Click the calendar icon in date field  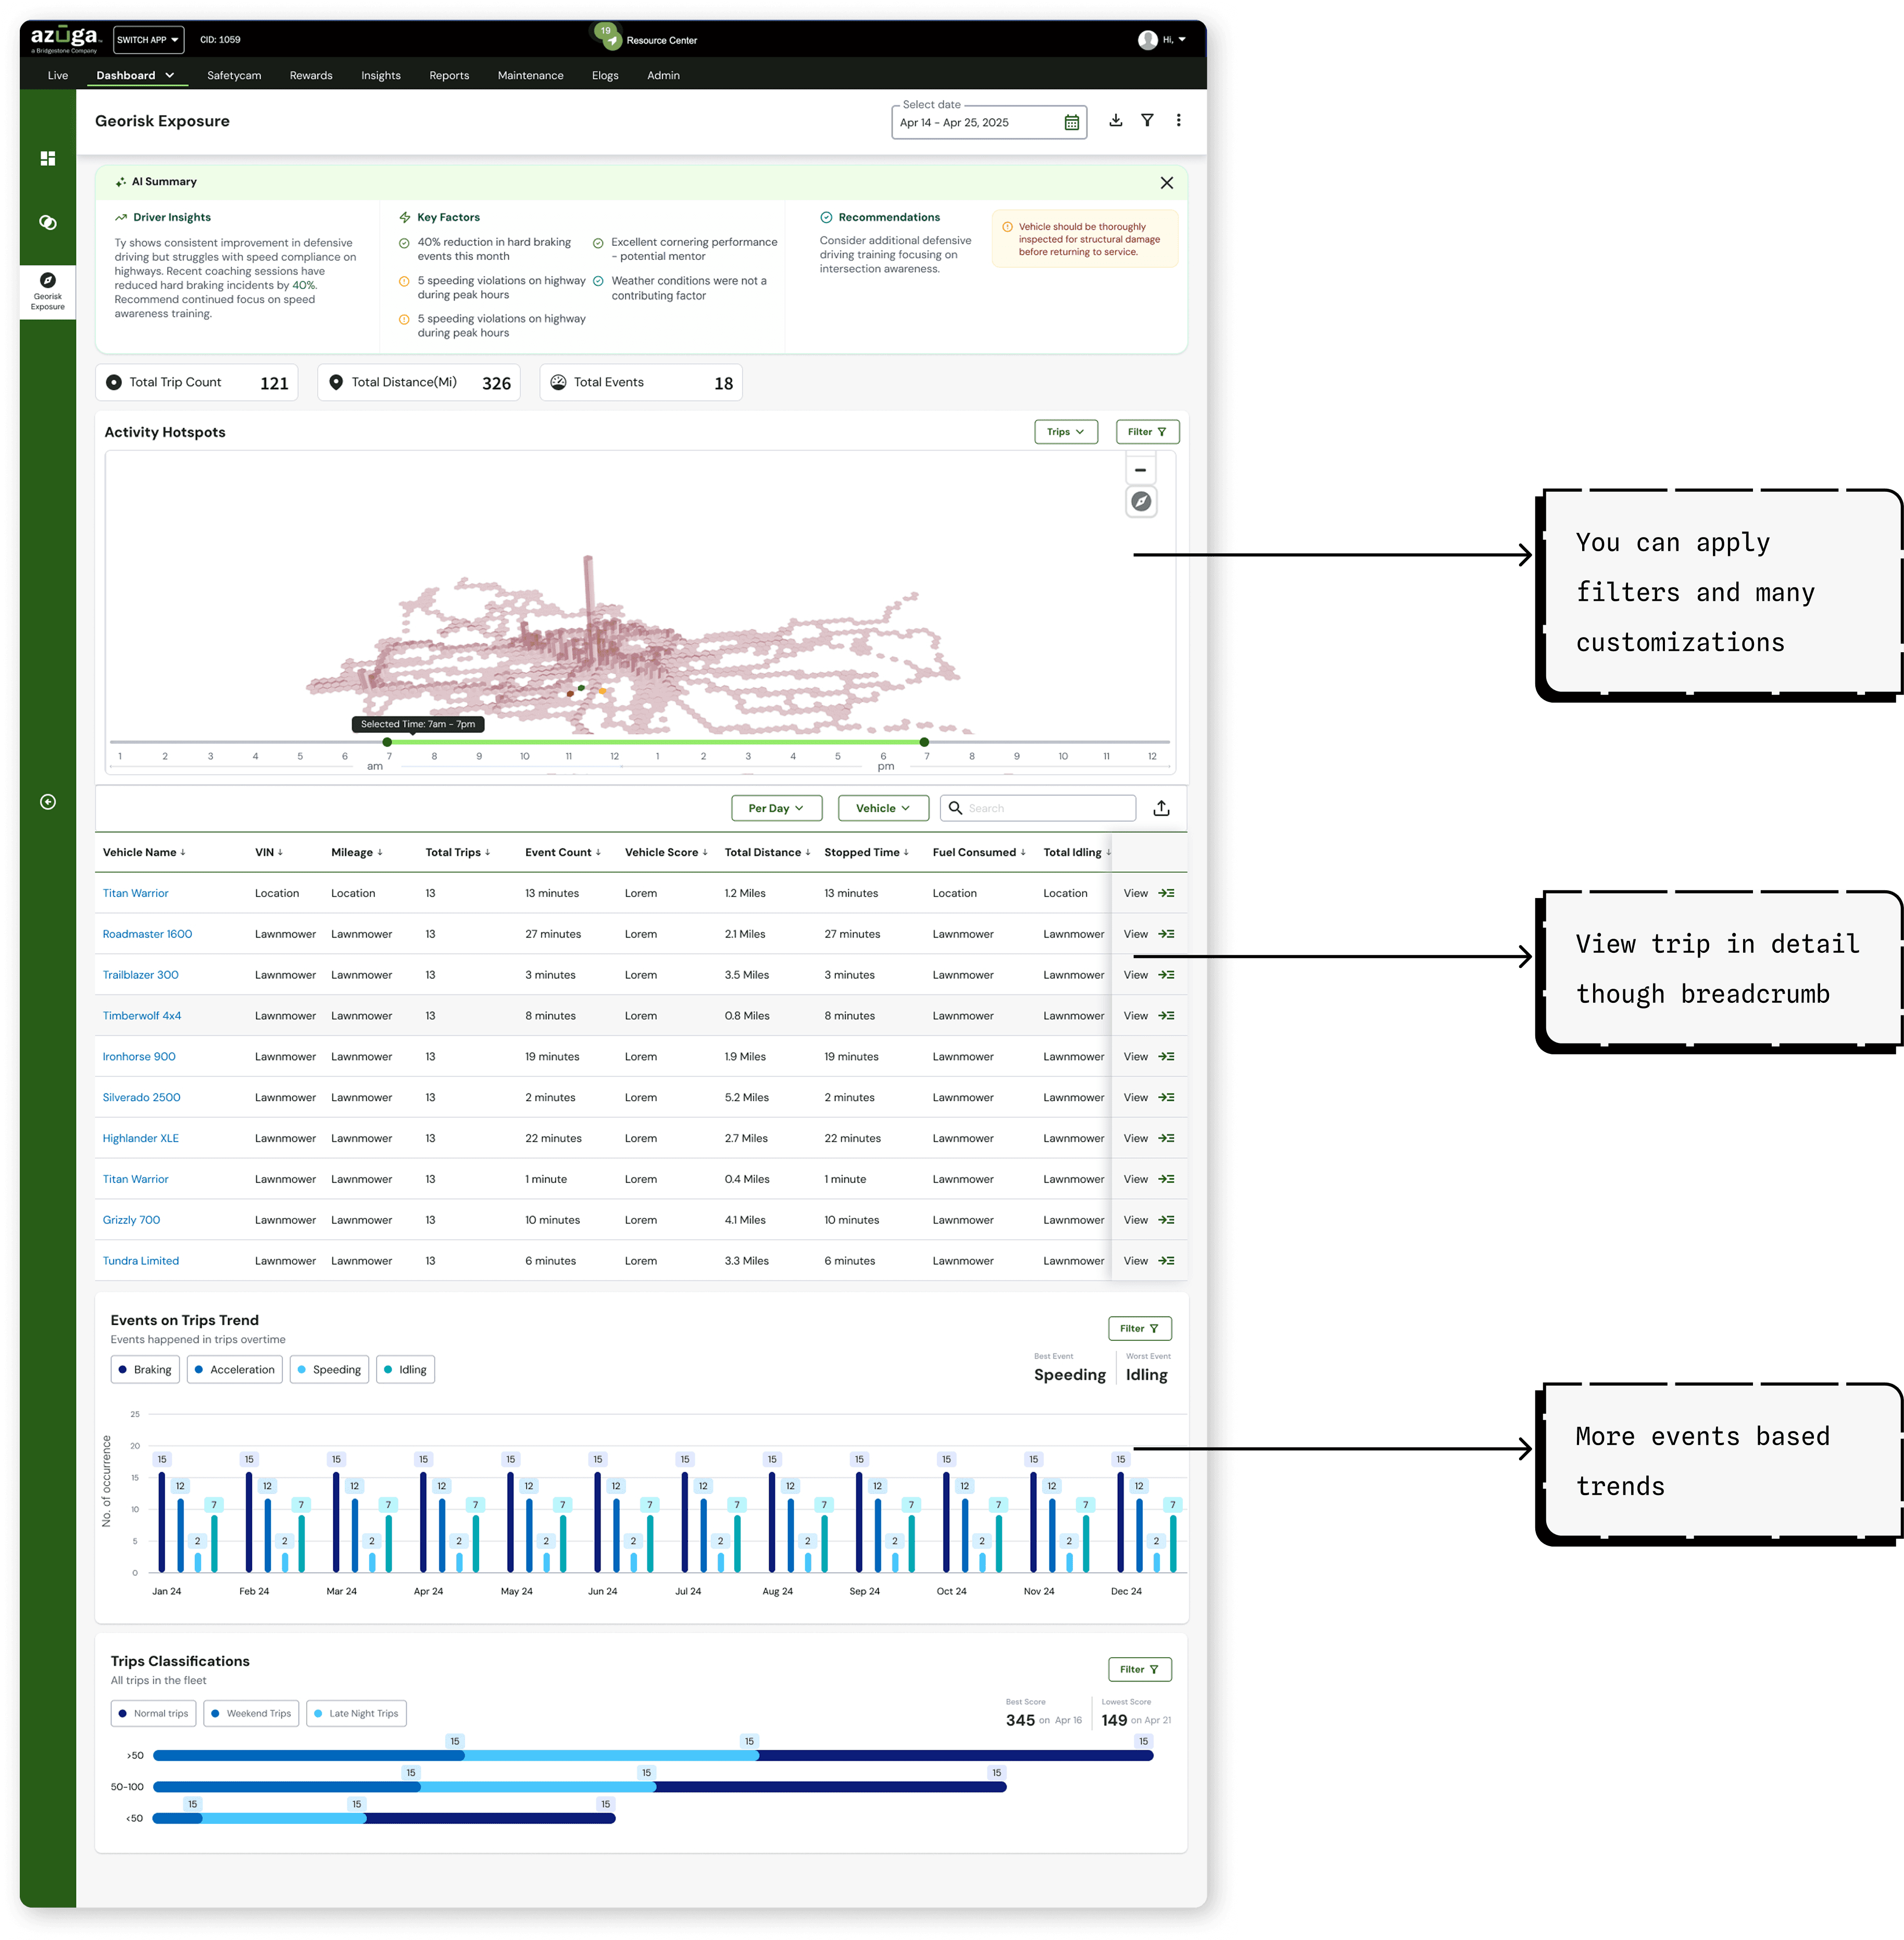point(1071,123)
